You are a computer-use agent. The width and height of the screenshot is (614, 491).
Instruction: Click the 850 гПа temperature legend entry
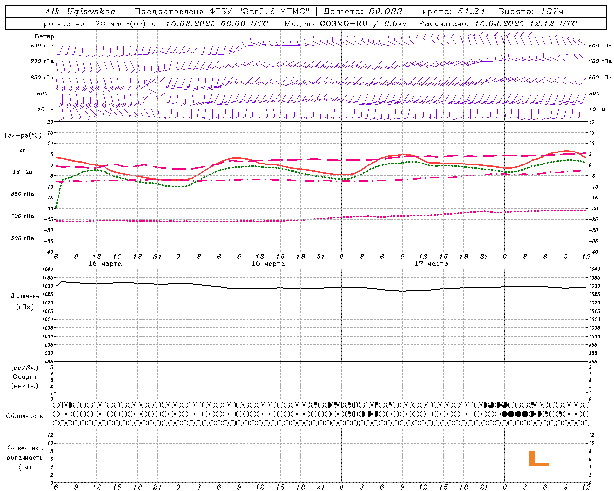tap(22, 194)
